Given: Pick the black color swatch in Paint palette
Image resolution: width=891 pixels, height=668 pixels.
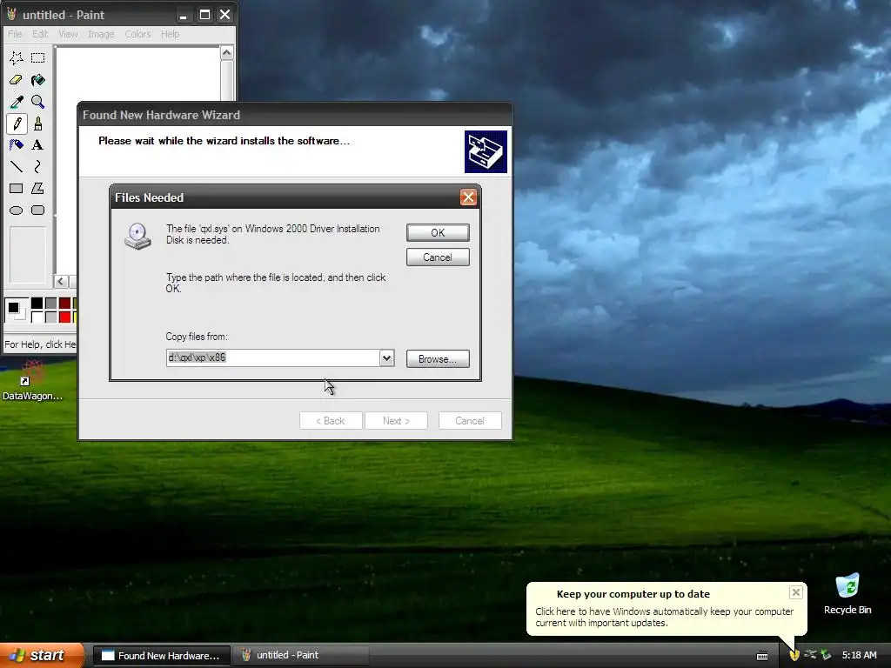Looking at the screenshot, I should coord(37,303).
